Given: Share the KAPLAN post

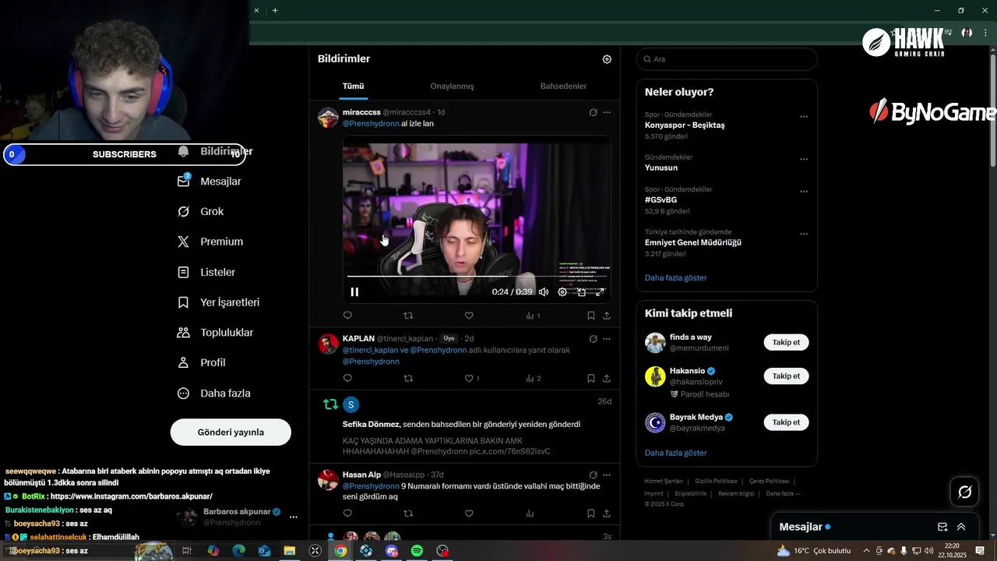Looking at the screenshot, I should click(606, 379).
